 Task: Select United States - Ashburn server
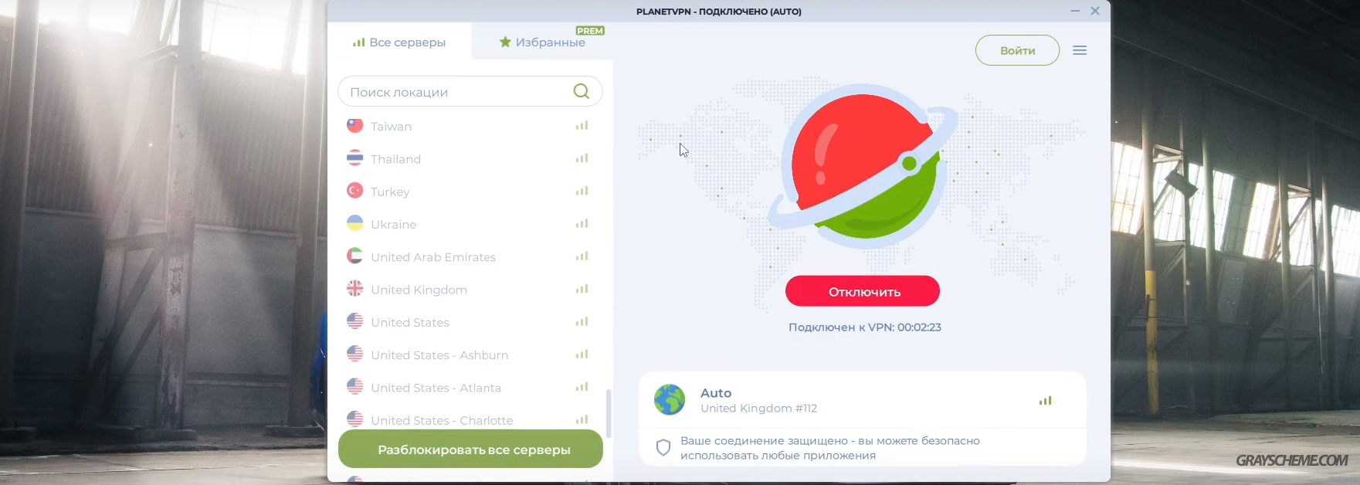[470, 354]
